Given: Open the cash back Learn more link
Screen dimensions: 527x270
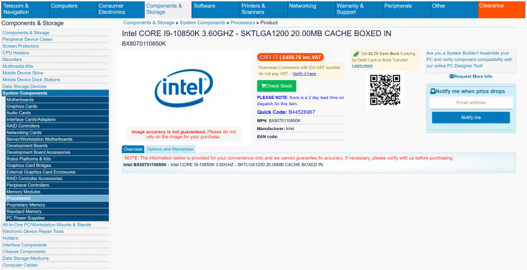Looking at the screenshot, I should [x=362, y=66].
